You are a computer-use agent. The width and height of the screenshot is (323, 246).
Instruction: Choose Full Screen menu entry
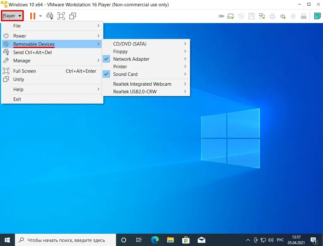(x=52, y=71)
